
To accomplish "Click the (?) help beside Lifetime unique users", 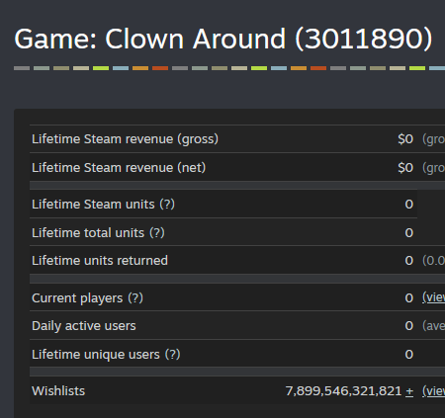I will coord(172,355).
